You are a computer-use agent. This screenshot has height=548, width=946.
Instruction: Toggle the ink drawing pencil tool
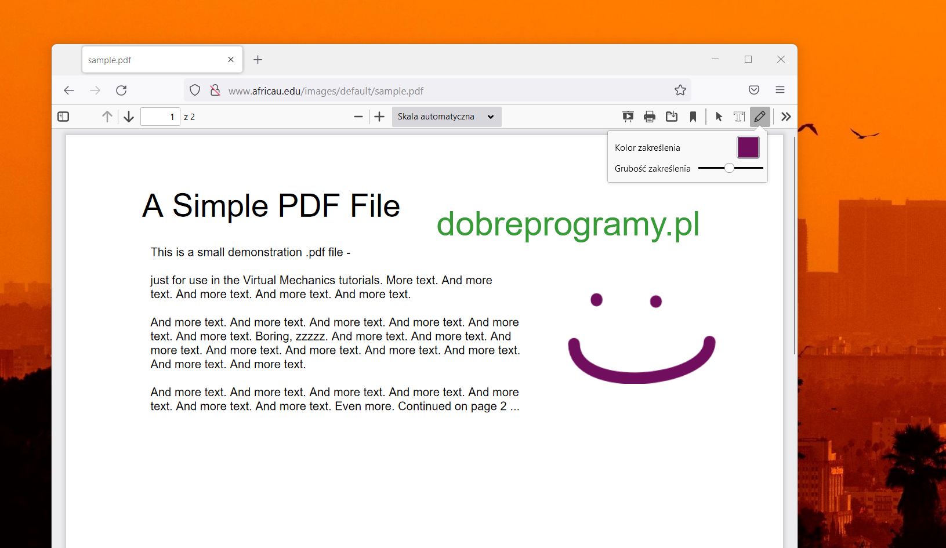click(760, 117)
